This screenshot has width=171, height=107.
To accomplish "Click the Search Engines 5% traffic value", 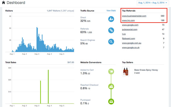I will pos(83,43).
